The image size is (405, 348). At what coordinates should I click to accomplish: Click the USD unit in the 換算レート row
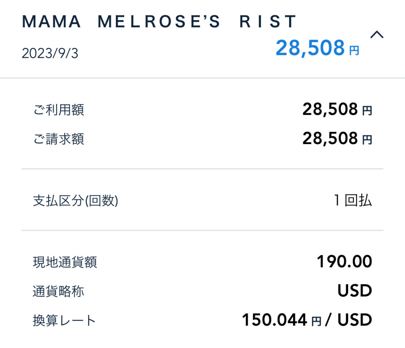(354, 320)
